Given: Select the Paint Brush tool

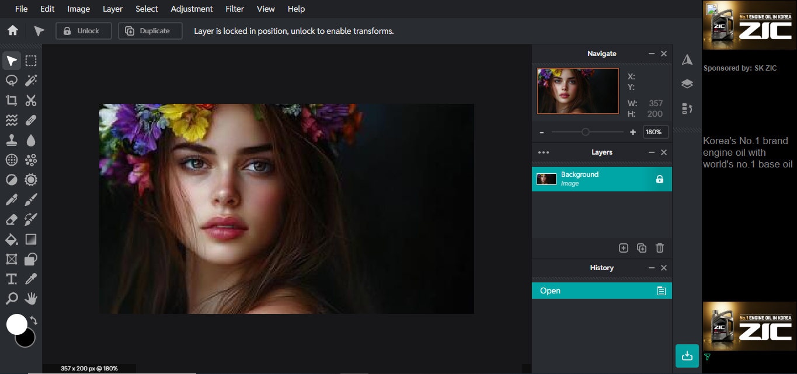Looking at the screenshot, I should [x=31, y=200].
